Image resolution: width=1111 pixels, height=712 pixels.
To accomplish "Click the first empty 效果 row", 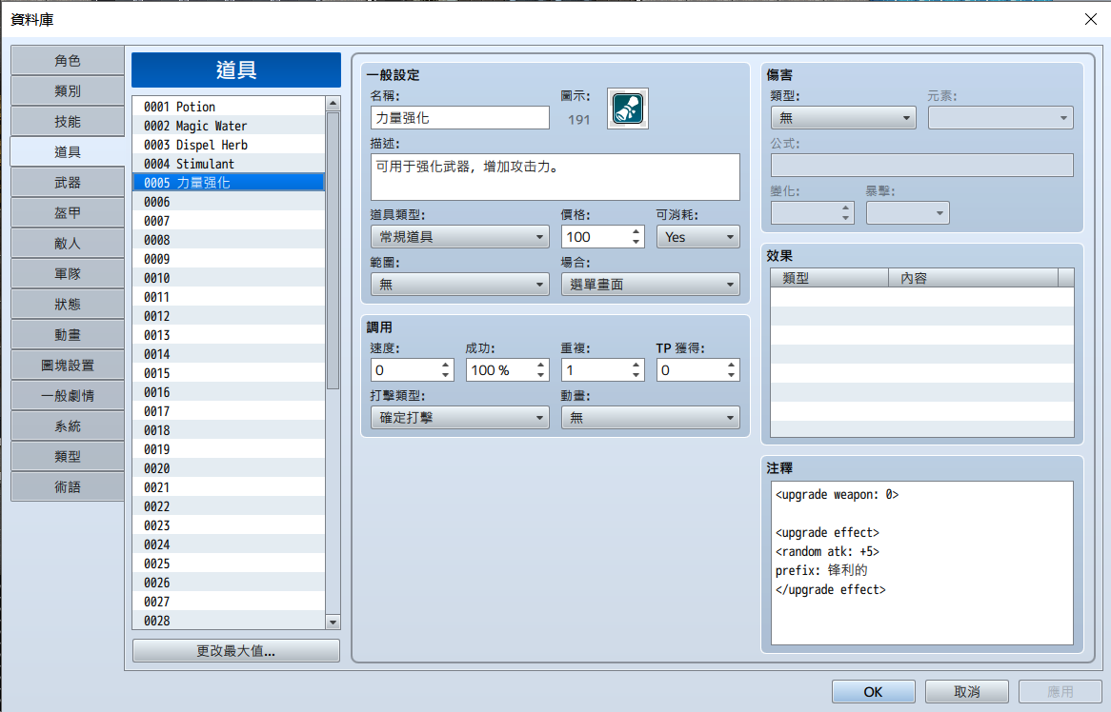I will [x=921, y=297].
